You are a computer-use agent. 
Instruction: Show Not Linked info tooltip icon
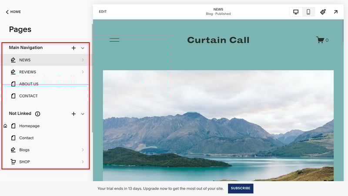click(x=37, y=114)
